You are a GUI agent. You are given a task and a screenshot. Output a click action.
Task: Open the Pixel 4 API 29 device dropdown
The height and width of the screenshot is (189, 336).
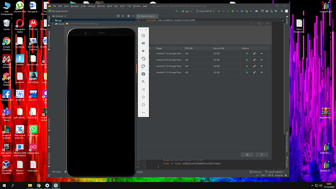click(205, 11)
